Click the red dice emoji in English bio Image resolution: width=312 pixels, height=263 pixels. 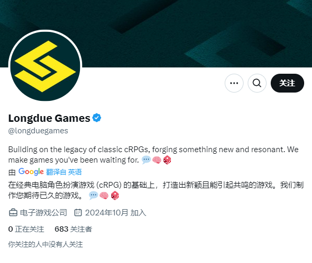167,160
